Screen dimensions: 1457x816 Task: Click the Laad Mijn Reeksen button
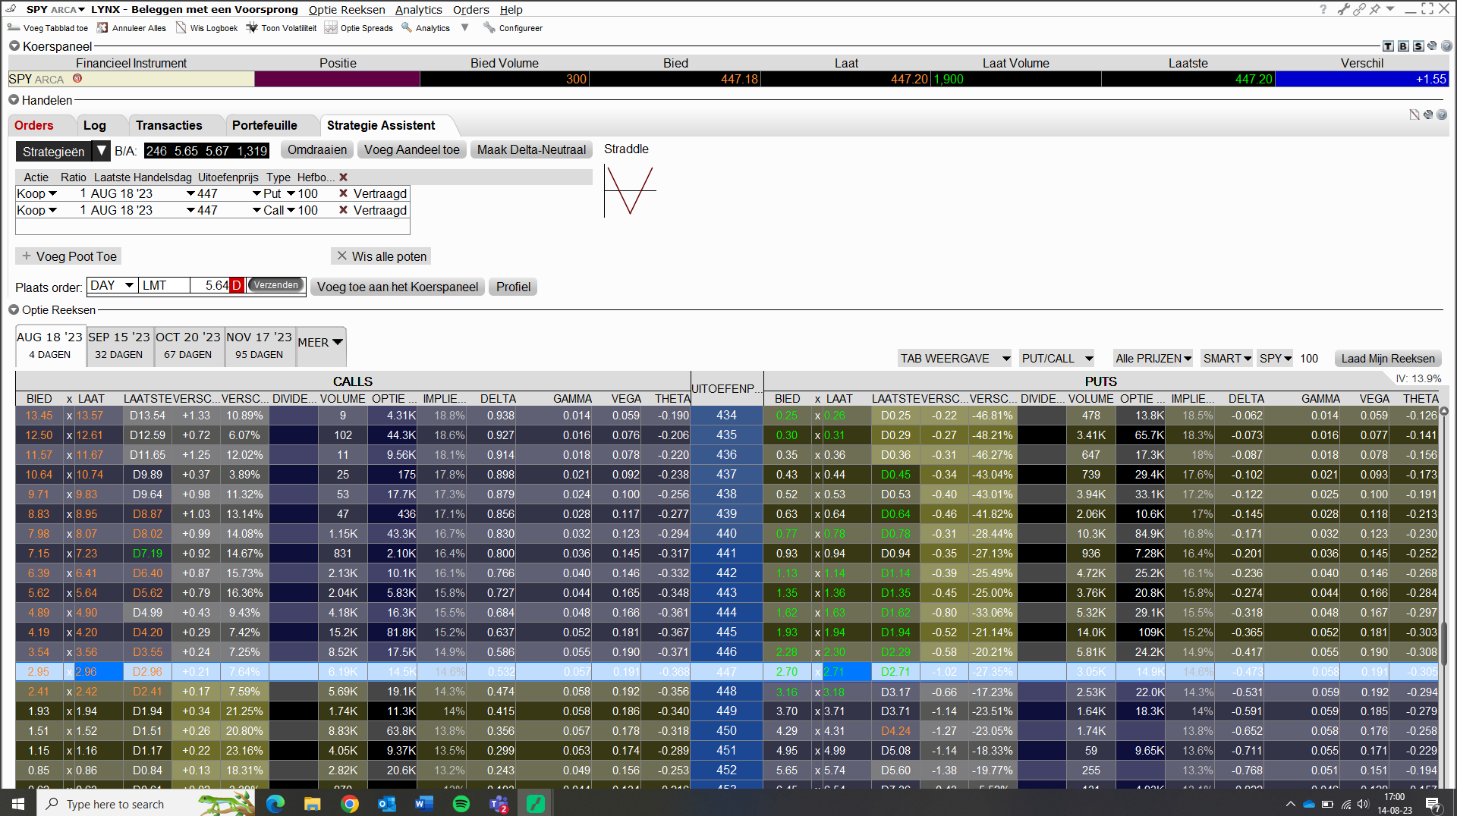(1388, 358)
